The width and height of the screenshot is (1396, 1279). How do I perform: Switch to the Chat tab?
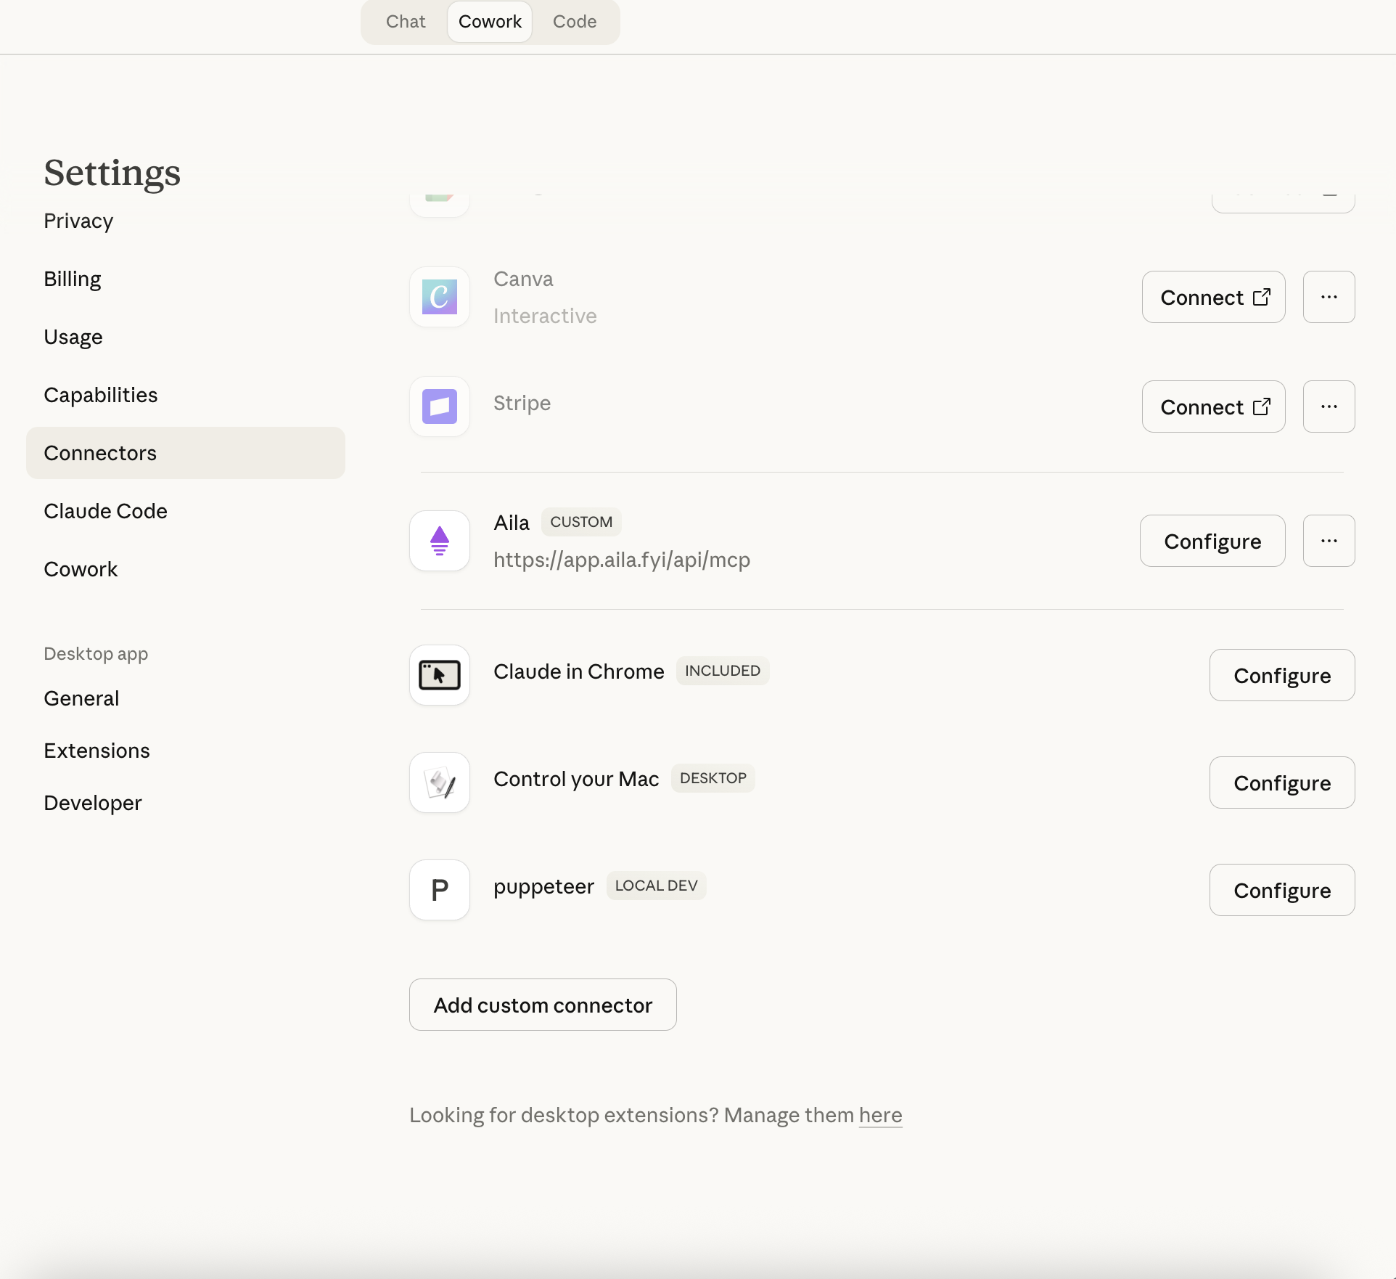405,22
